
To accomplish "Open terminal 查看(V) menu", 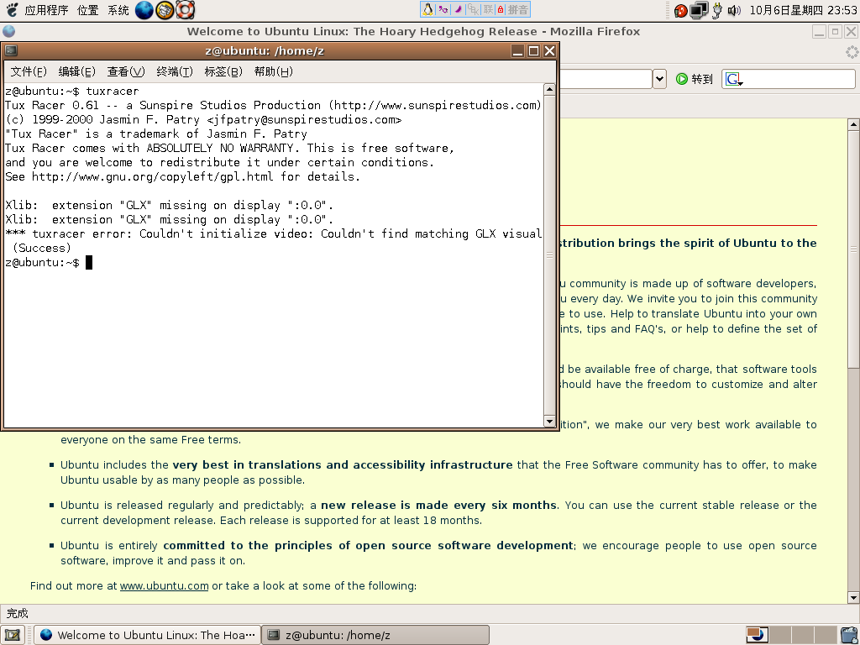I will 126,71.
